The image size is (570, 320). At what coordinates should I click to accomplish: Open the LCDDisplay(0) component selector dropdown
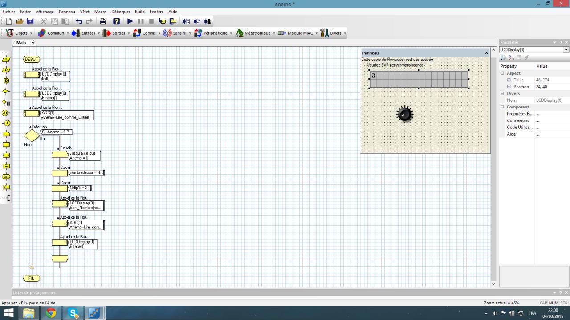point(566,50)
